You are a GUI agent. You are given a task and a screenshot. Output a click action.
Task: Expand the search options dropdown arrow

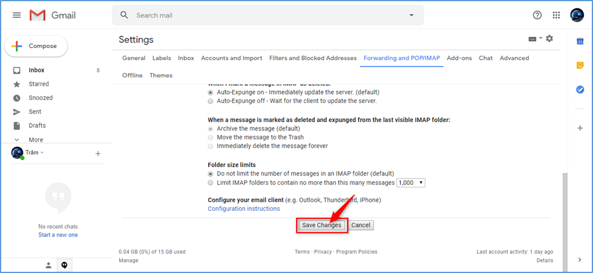pyautogui.click(x=411, y=15)
